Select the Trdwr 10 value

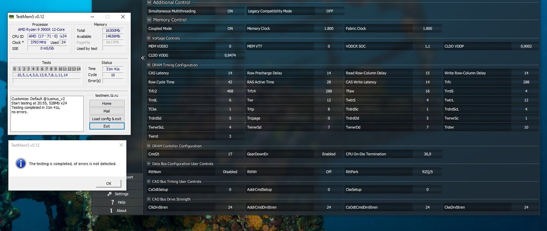pos(526,127)
